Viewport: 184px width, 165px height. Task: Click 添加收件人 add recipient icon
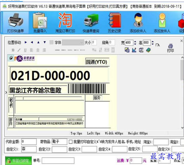138,23
